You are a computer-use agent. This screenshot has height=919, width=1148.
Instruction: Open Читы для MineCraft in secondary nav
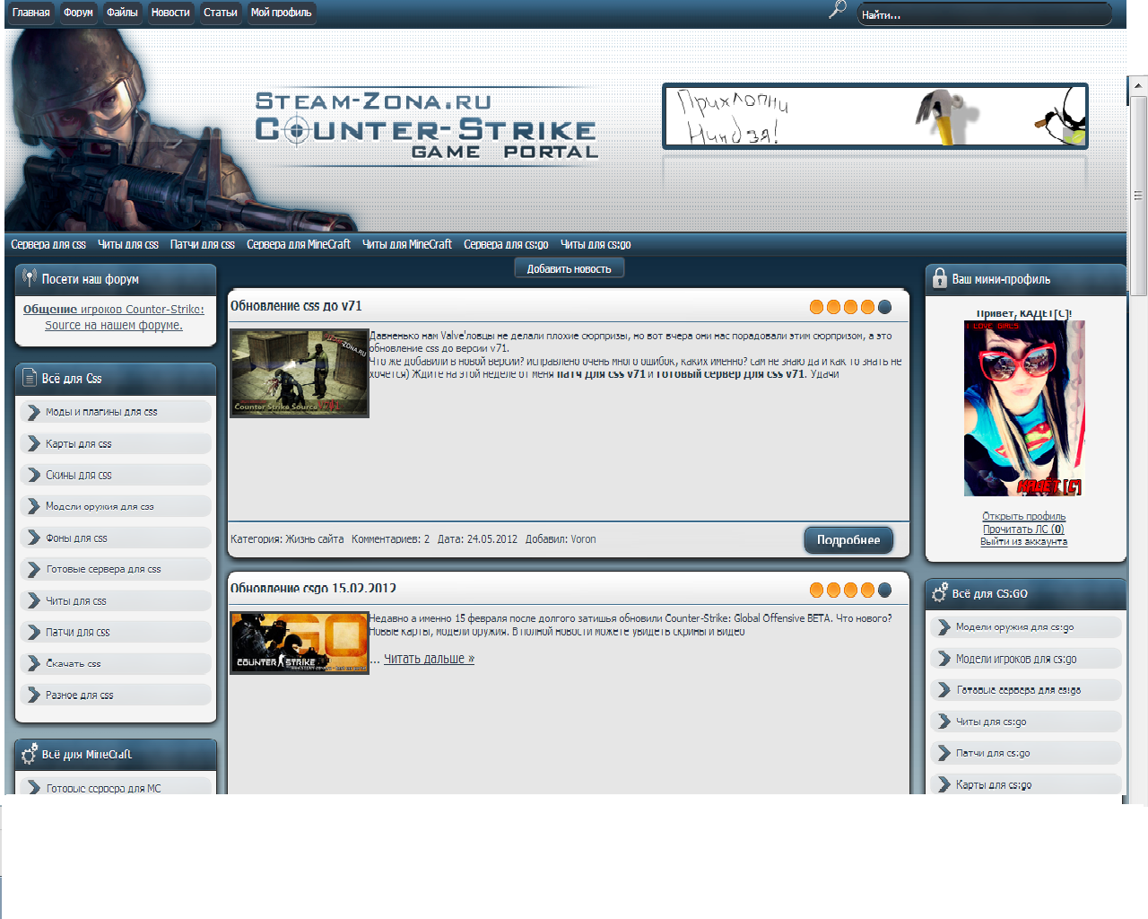pos(406,244)
